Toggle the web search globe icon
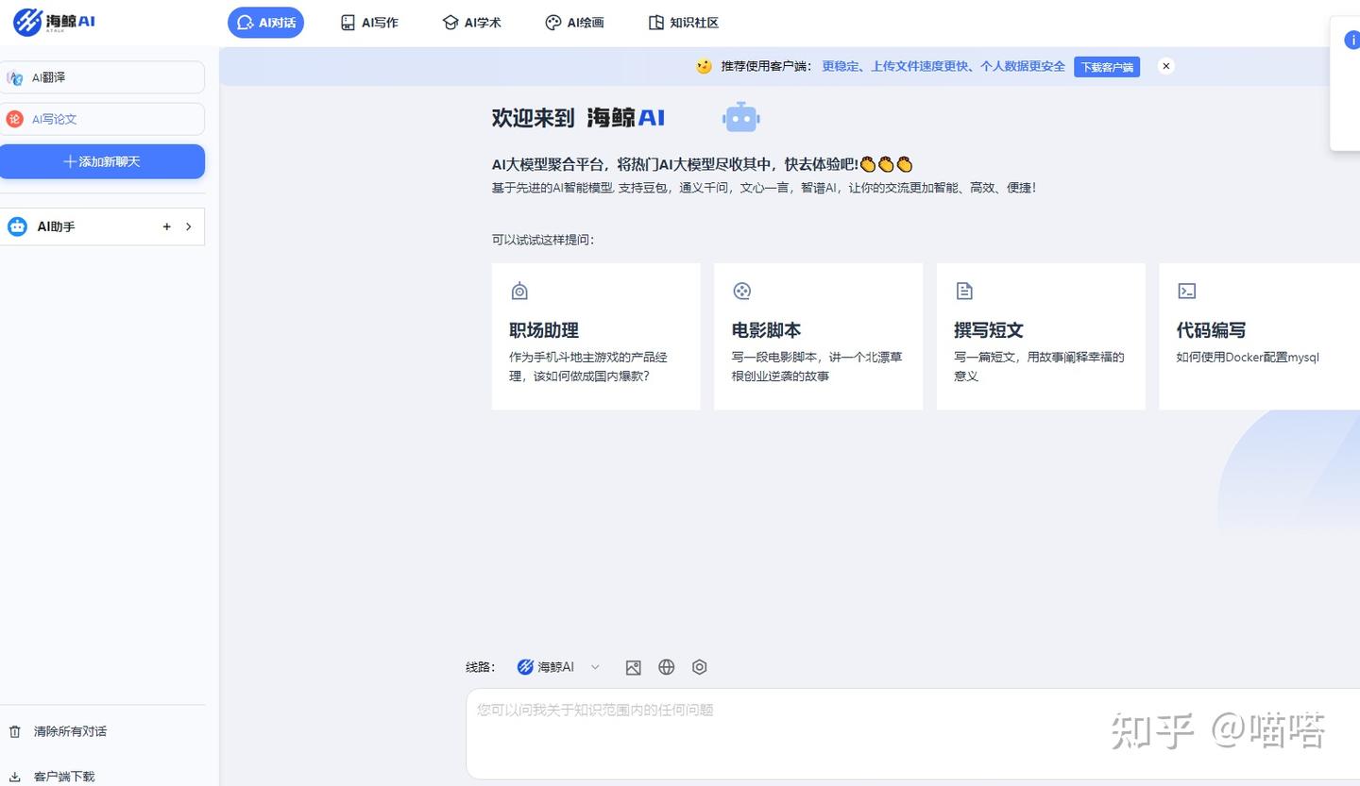 pos(667,667)
